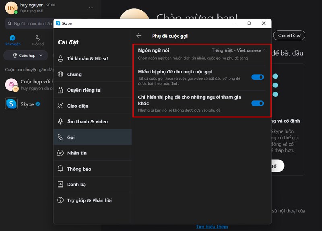Open the more options ellipsis by profile

[91, 8]
